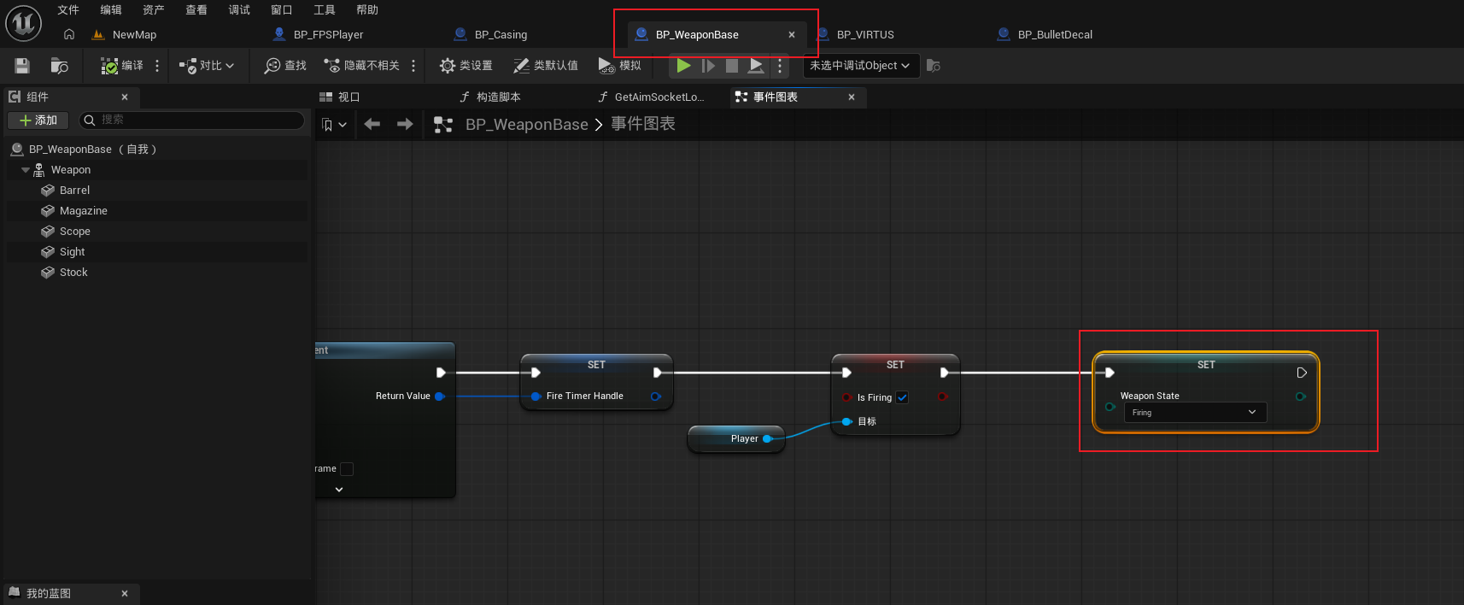This screenshot has width=1464, height=605.
Task: Click the Player variable node
Action: 735,439
